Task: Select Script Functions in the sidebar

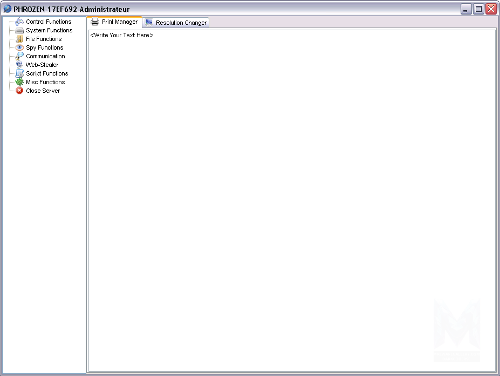Action: tap(47, 73)
